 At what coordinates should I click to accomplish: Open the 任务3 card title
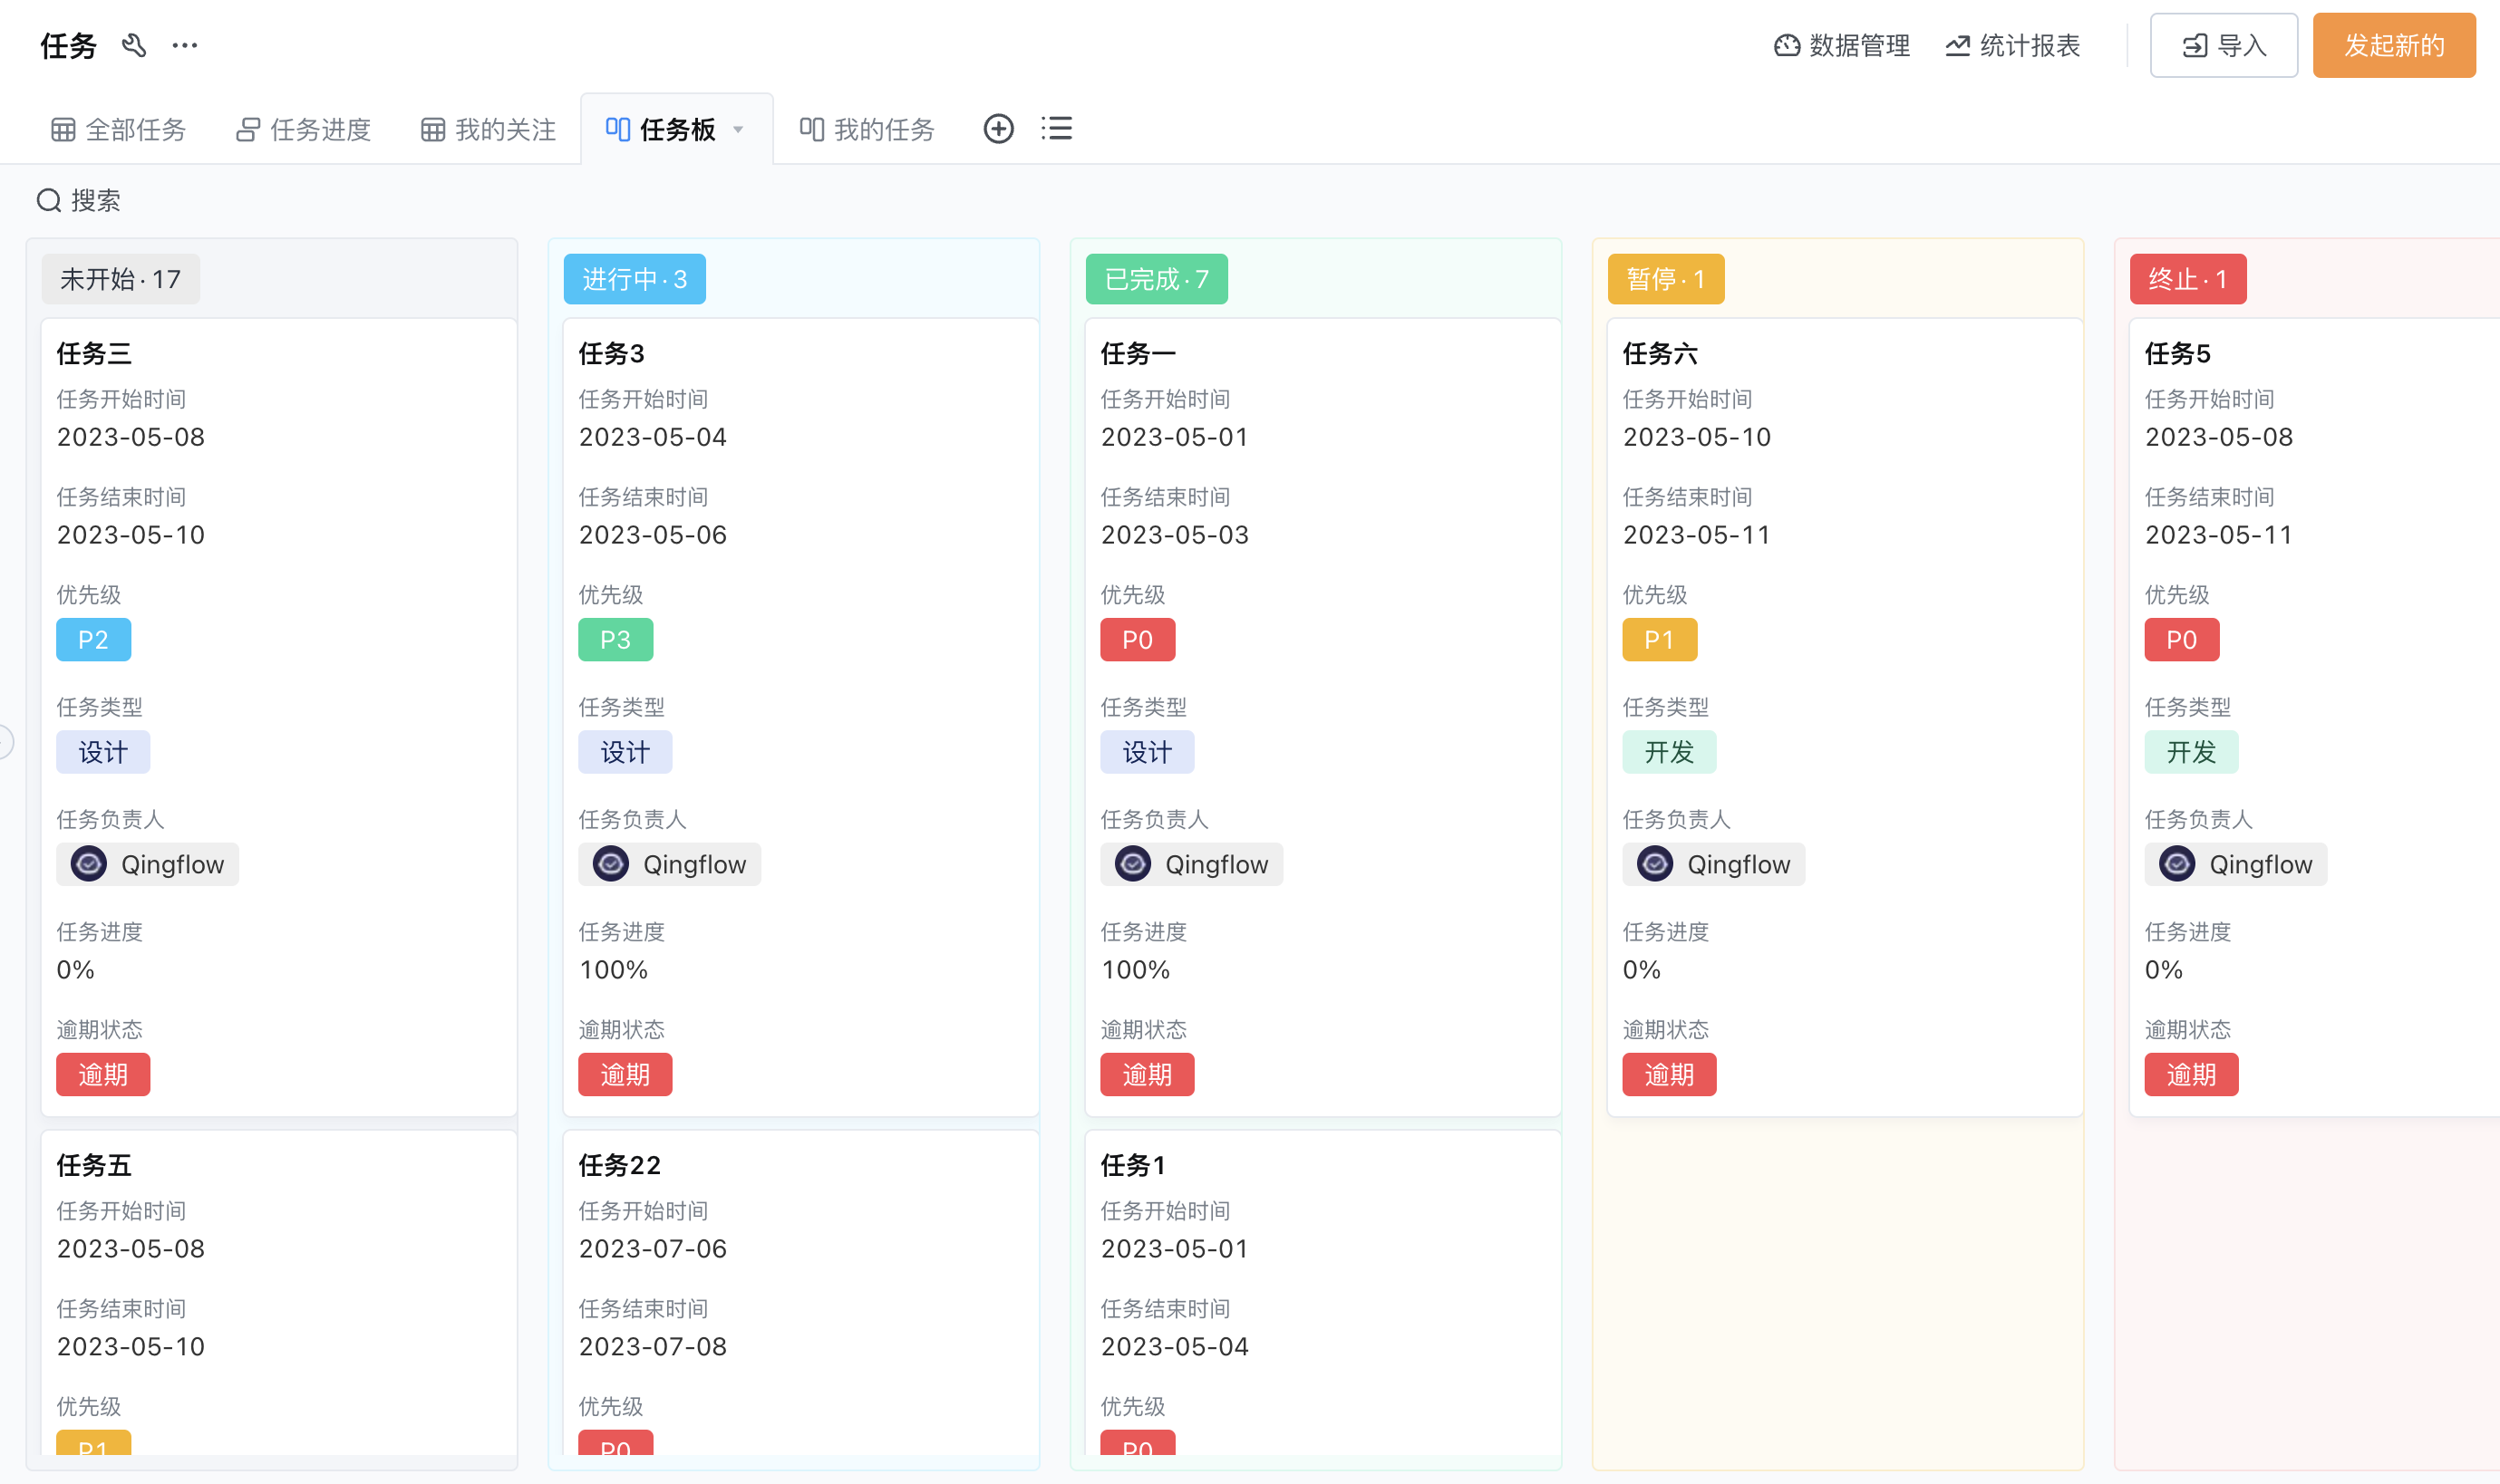[x=611, y=353]
